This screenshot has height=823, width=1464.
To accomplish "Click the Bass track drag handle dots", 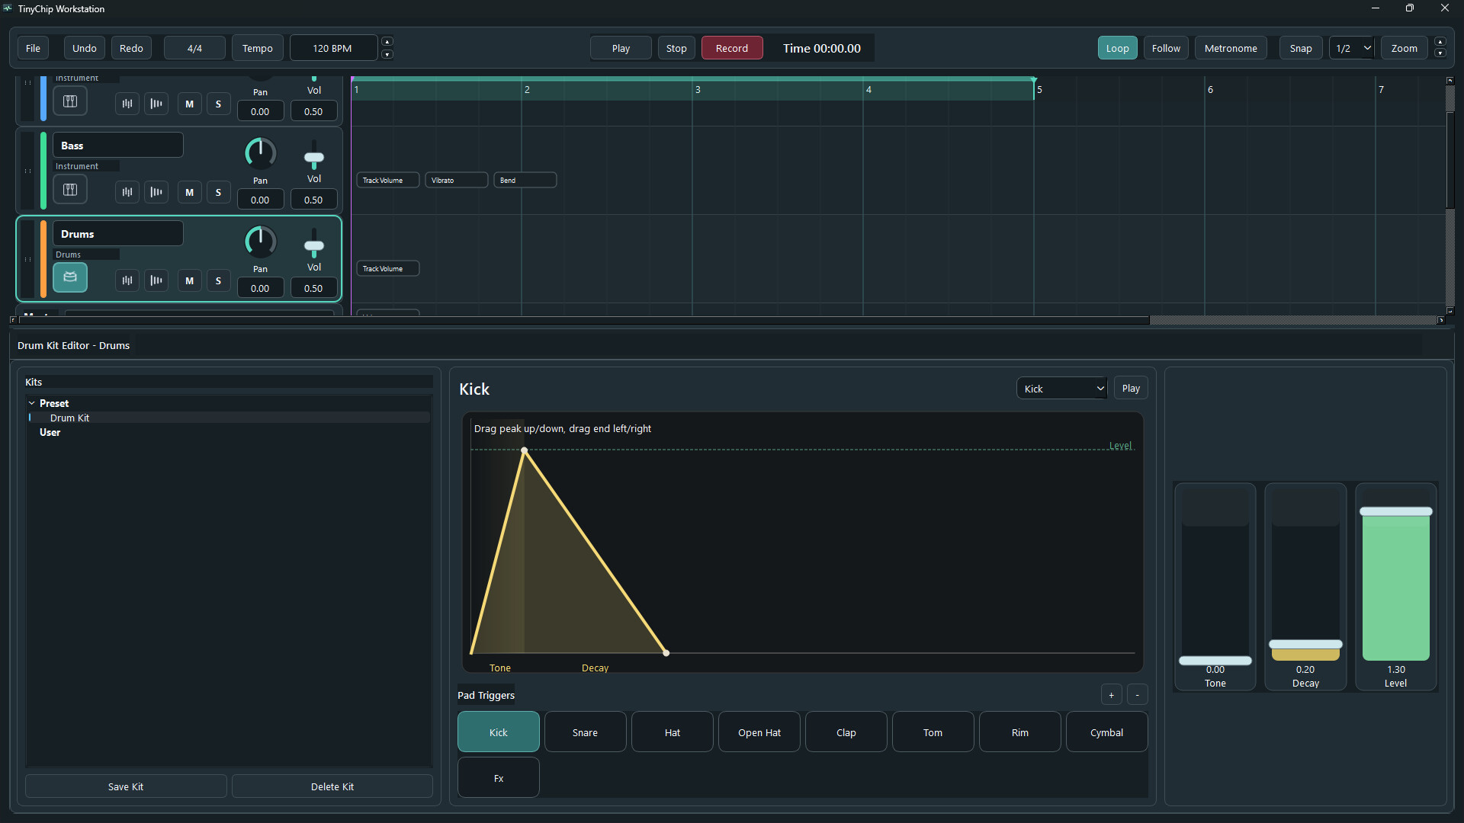I will 28,171.
